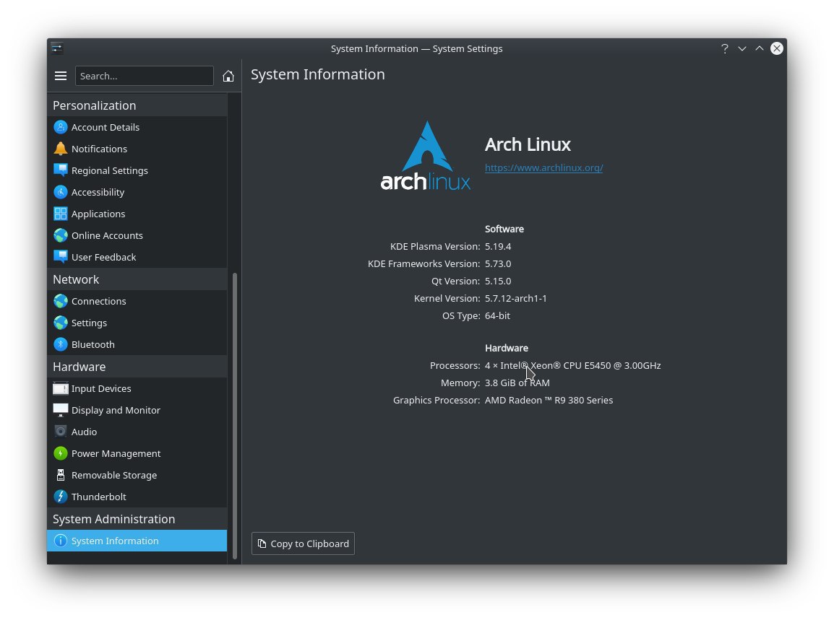Click the Bluetooth icon
834x620 pixels.
click(x=61, y=344)
